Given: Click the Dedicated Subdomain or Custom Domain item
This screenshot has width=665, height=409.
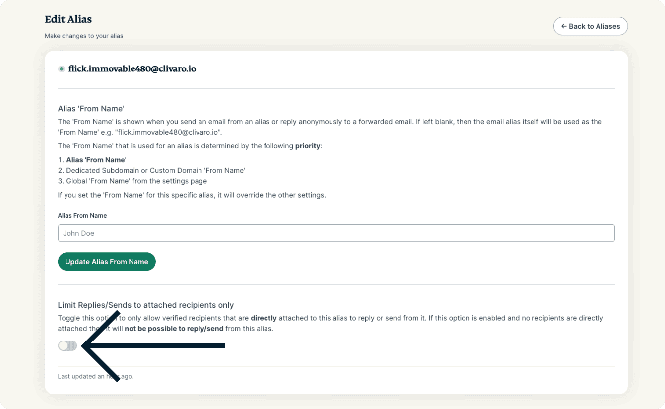Looking at the screenshot, I should click(x=156, y=170).
